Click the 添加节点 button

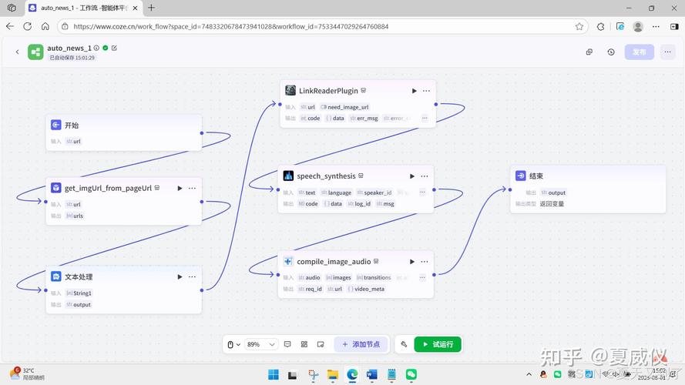point(361,344)
